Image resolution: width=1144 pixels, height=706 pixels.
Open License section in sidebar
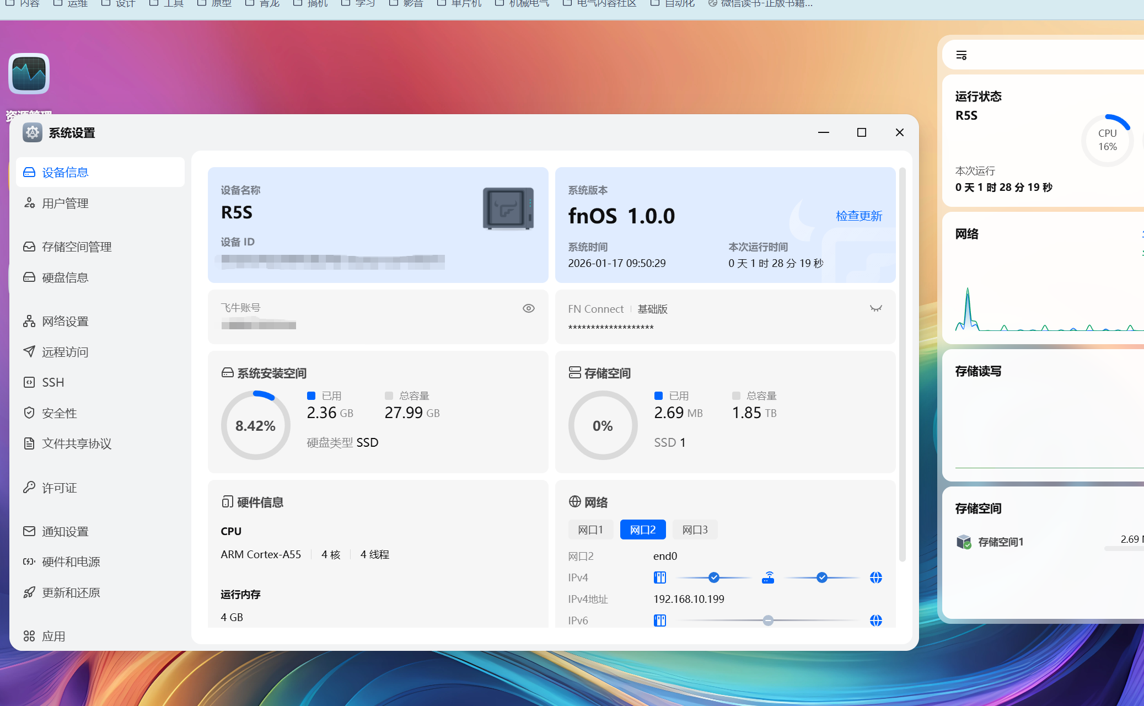(x=59, y=488)
